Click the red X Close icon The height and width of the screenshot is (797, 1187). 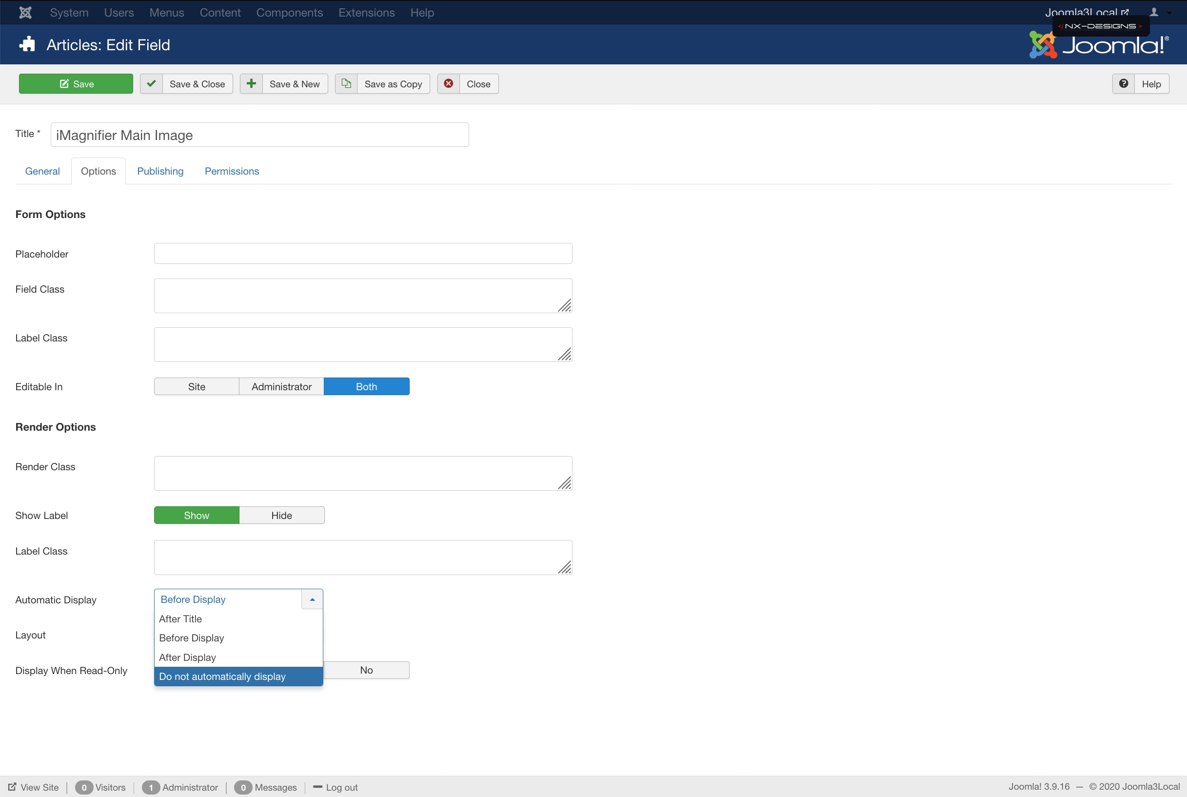click(449, 84)
